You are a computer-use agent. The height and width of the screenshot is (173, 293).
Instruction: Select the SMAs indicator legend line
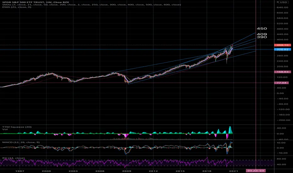pos(91,5)
